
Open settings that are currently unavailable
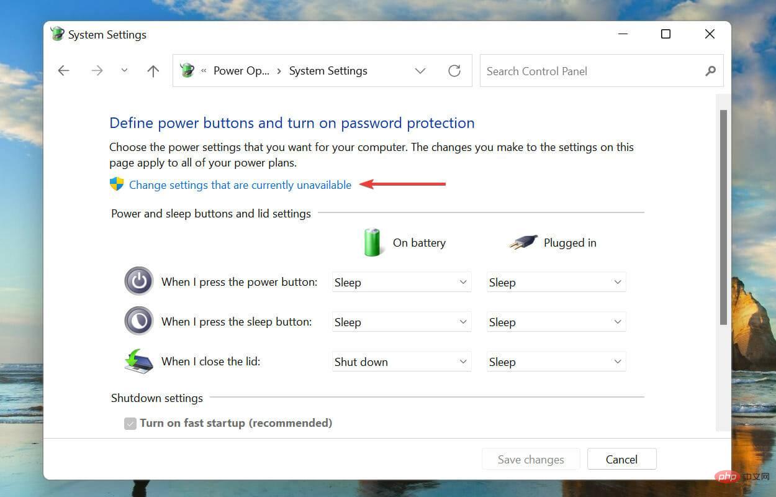click(240, 185)
